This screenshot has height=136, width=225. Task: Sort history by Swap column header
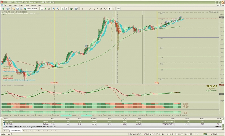197,119
